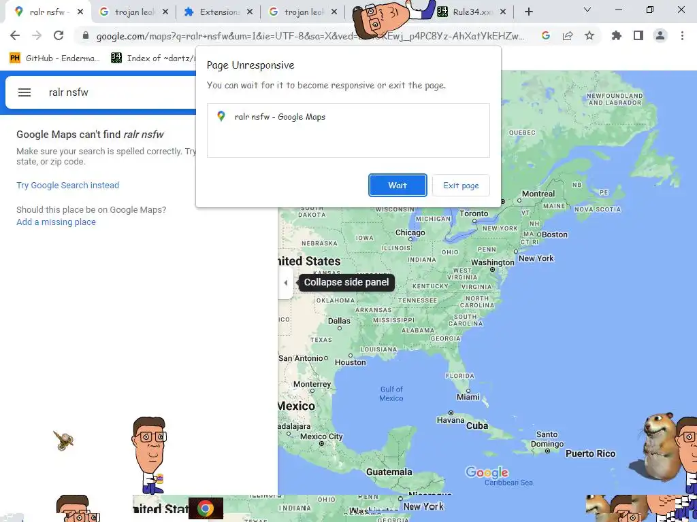
Task: Click Chicago on the map
Action: pos(410,234)
